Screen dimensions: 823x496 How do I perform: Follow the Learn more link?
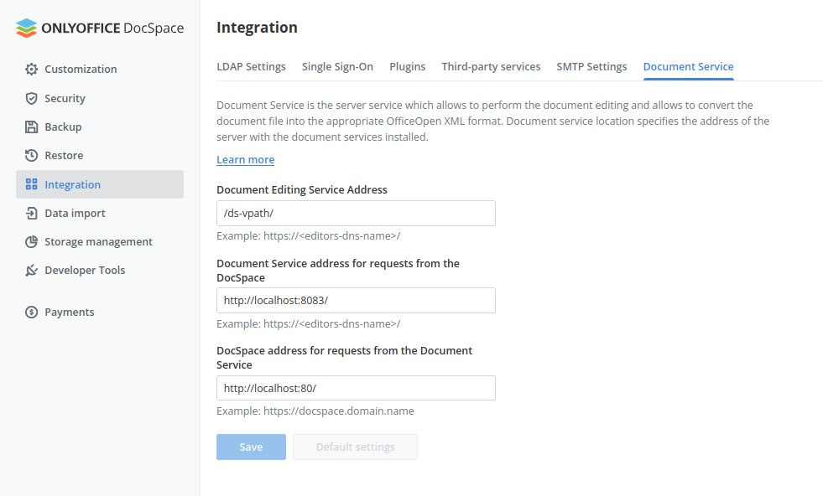pos(246,159)
